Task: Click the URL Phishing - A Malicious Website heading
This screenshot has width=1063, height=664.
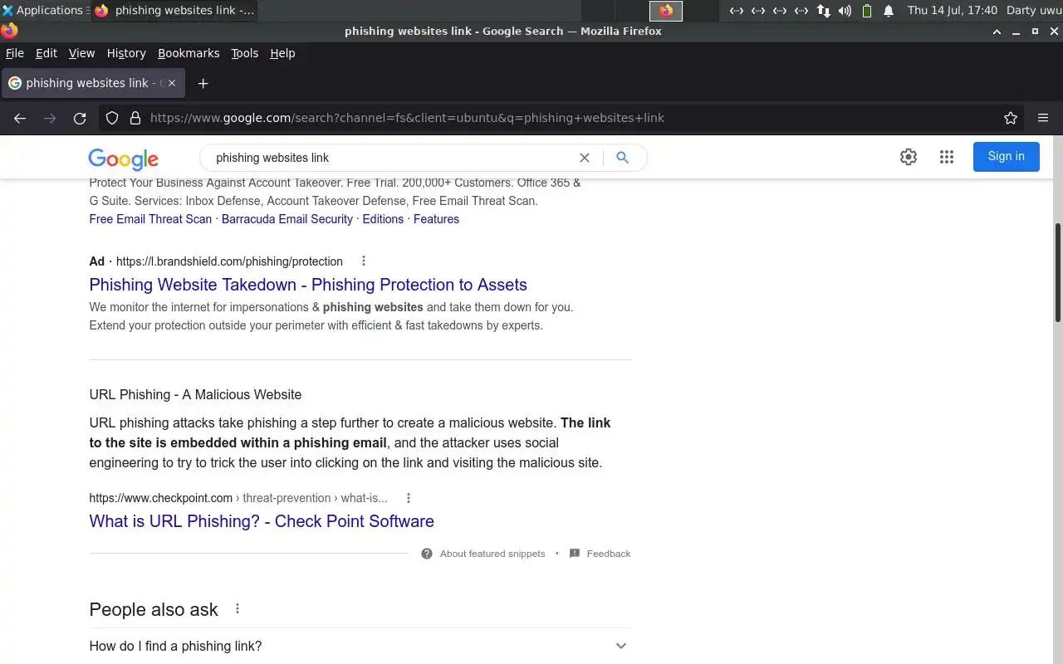Action: click(x=195, y=394)
